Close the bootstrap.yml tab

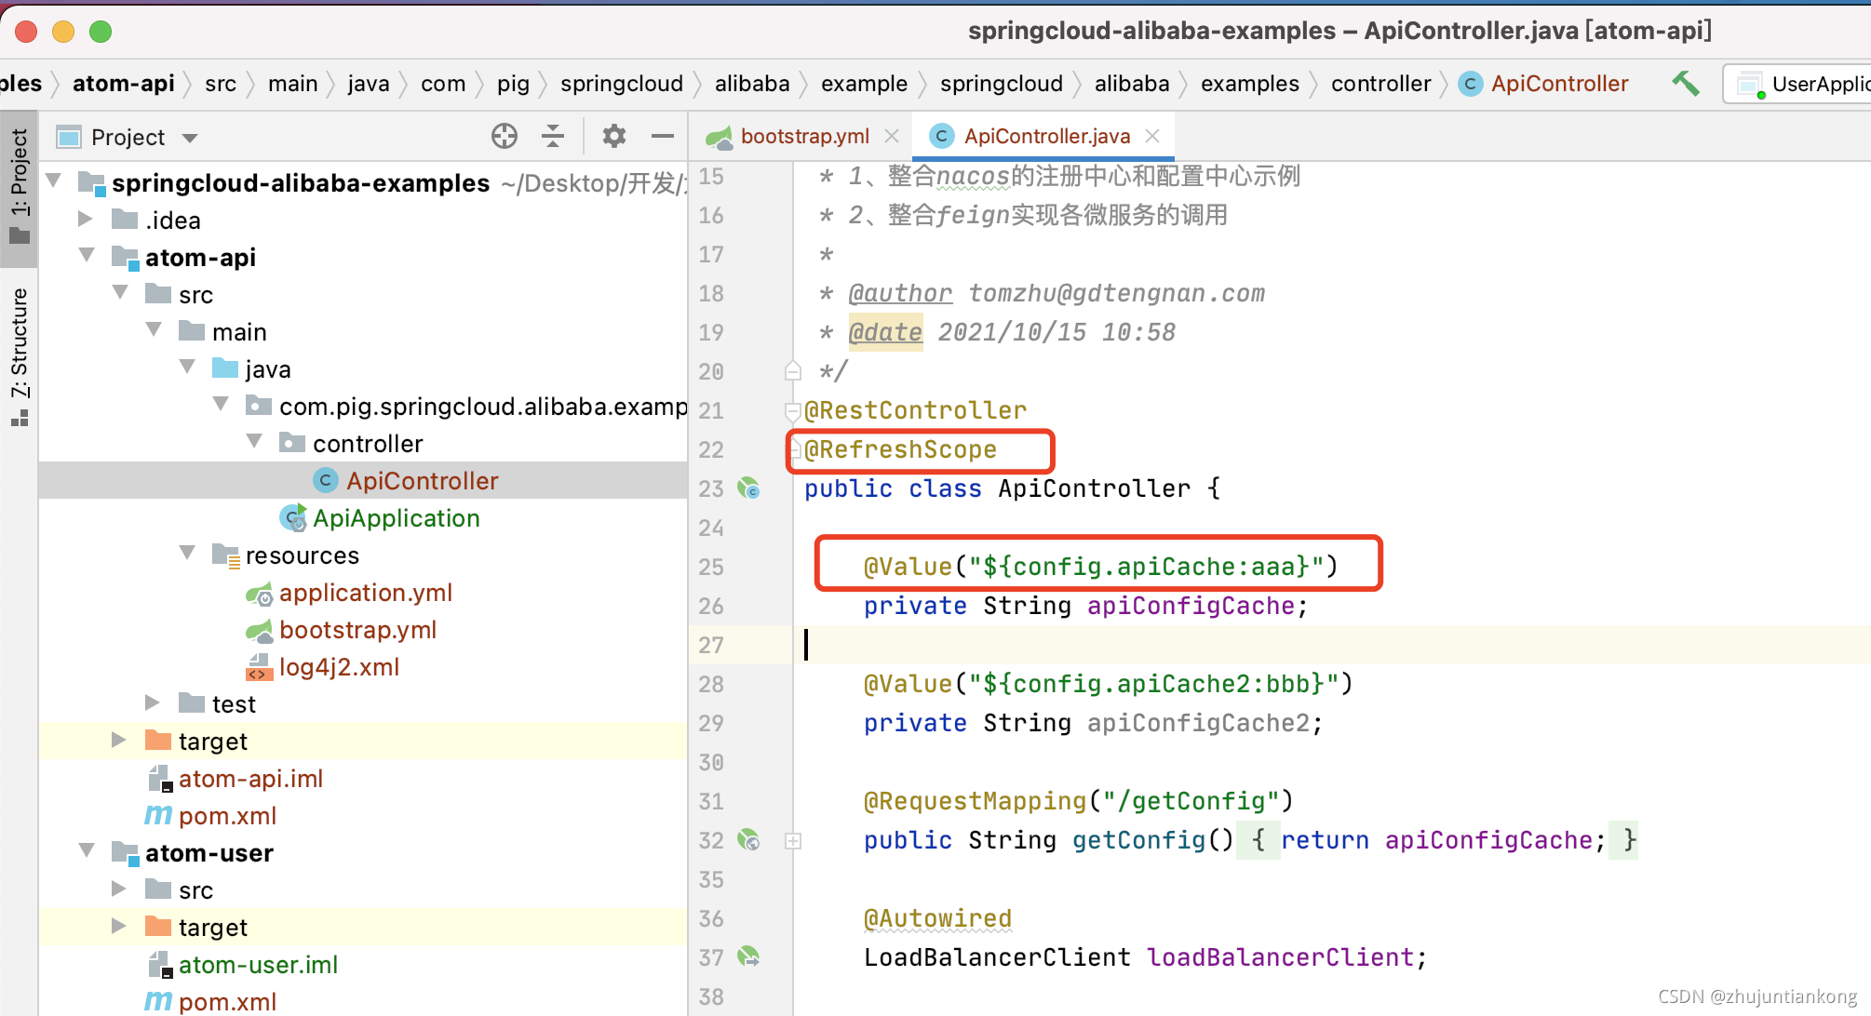pyautogui.click(x=892, y=137)
